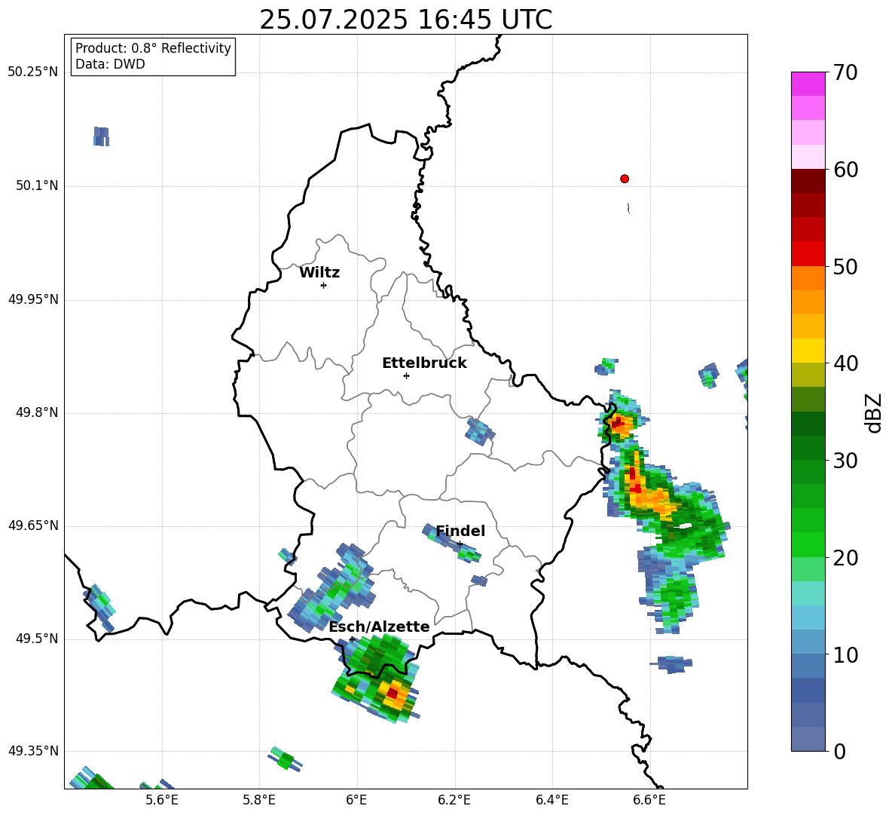Click the red storm core south of Esch/Alzette
Screen dimensions: 892x815
(x=393, y=693)
